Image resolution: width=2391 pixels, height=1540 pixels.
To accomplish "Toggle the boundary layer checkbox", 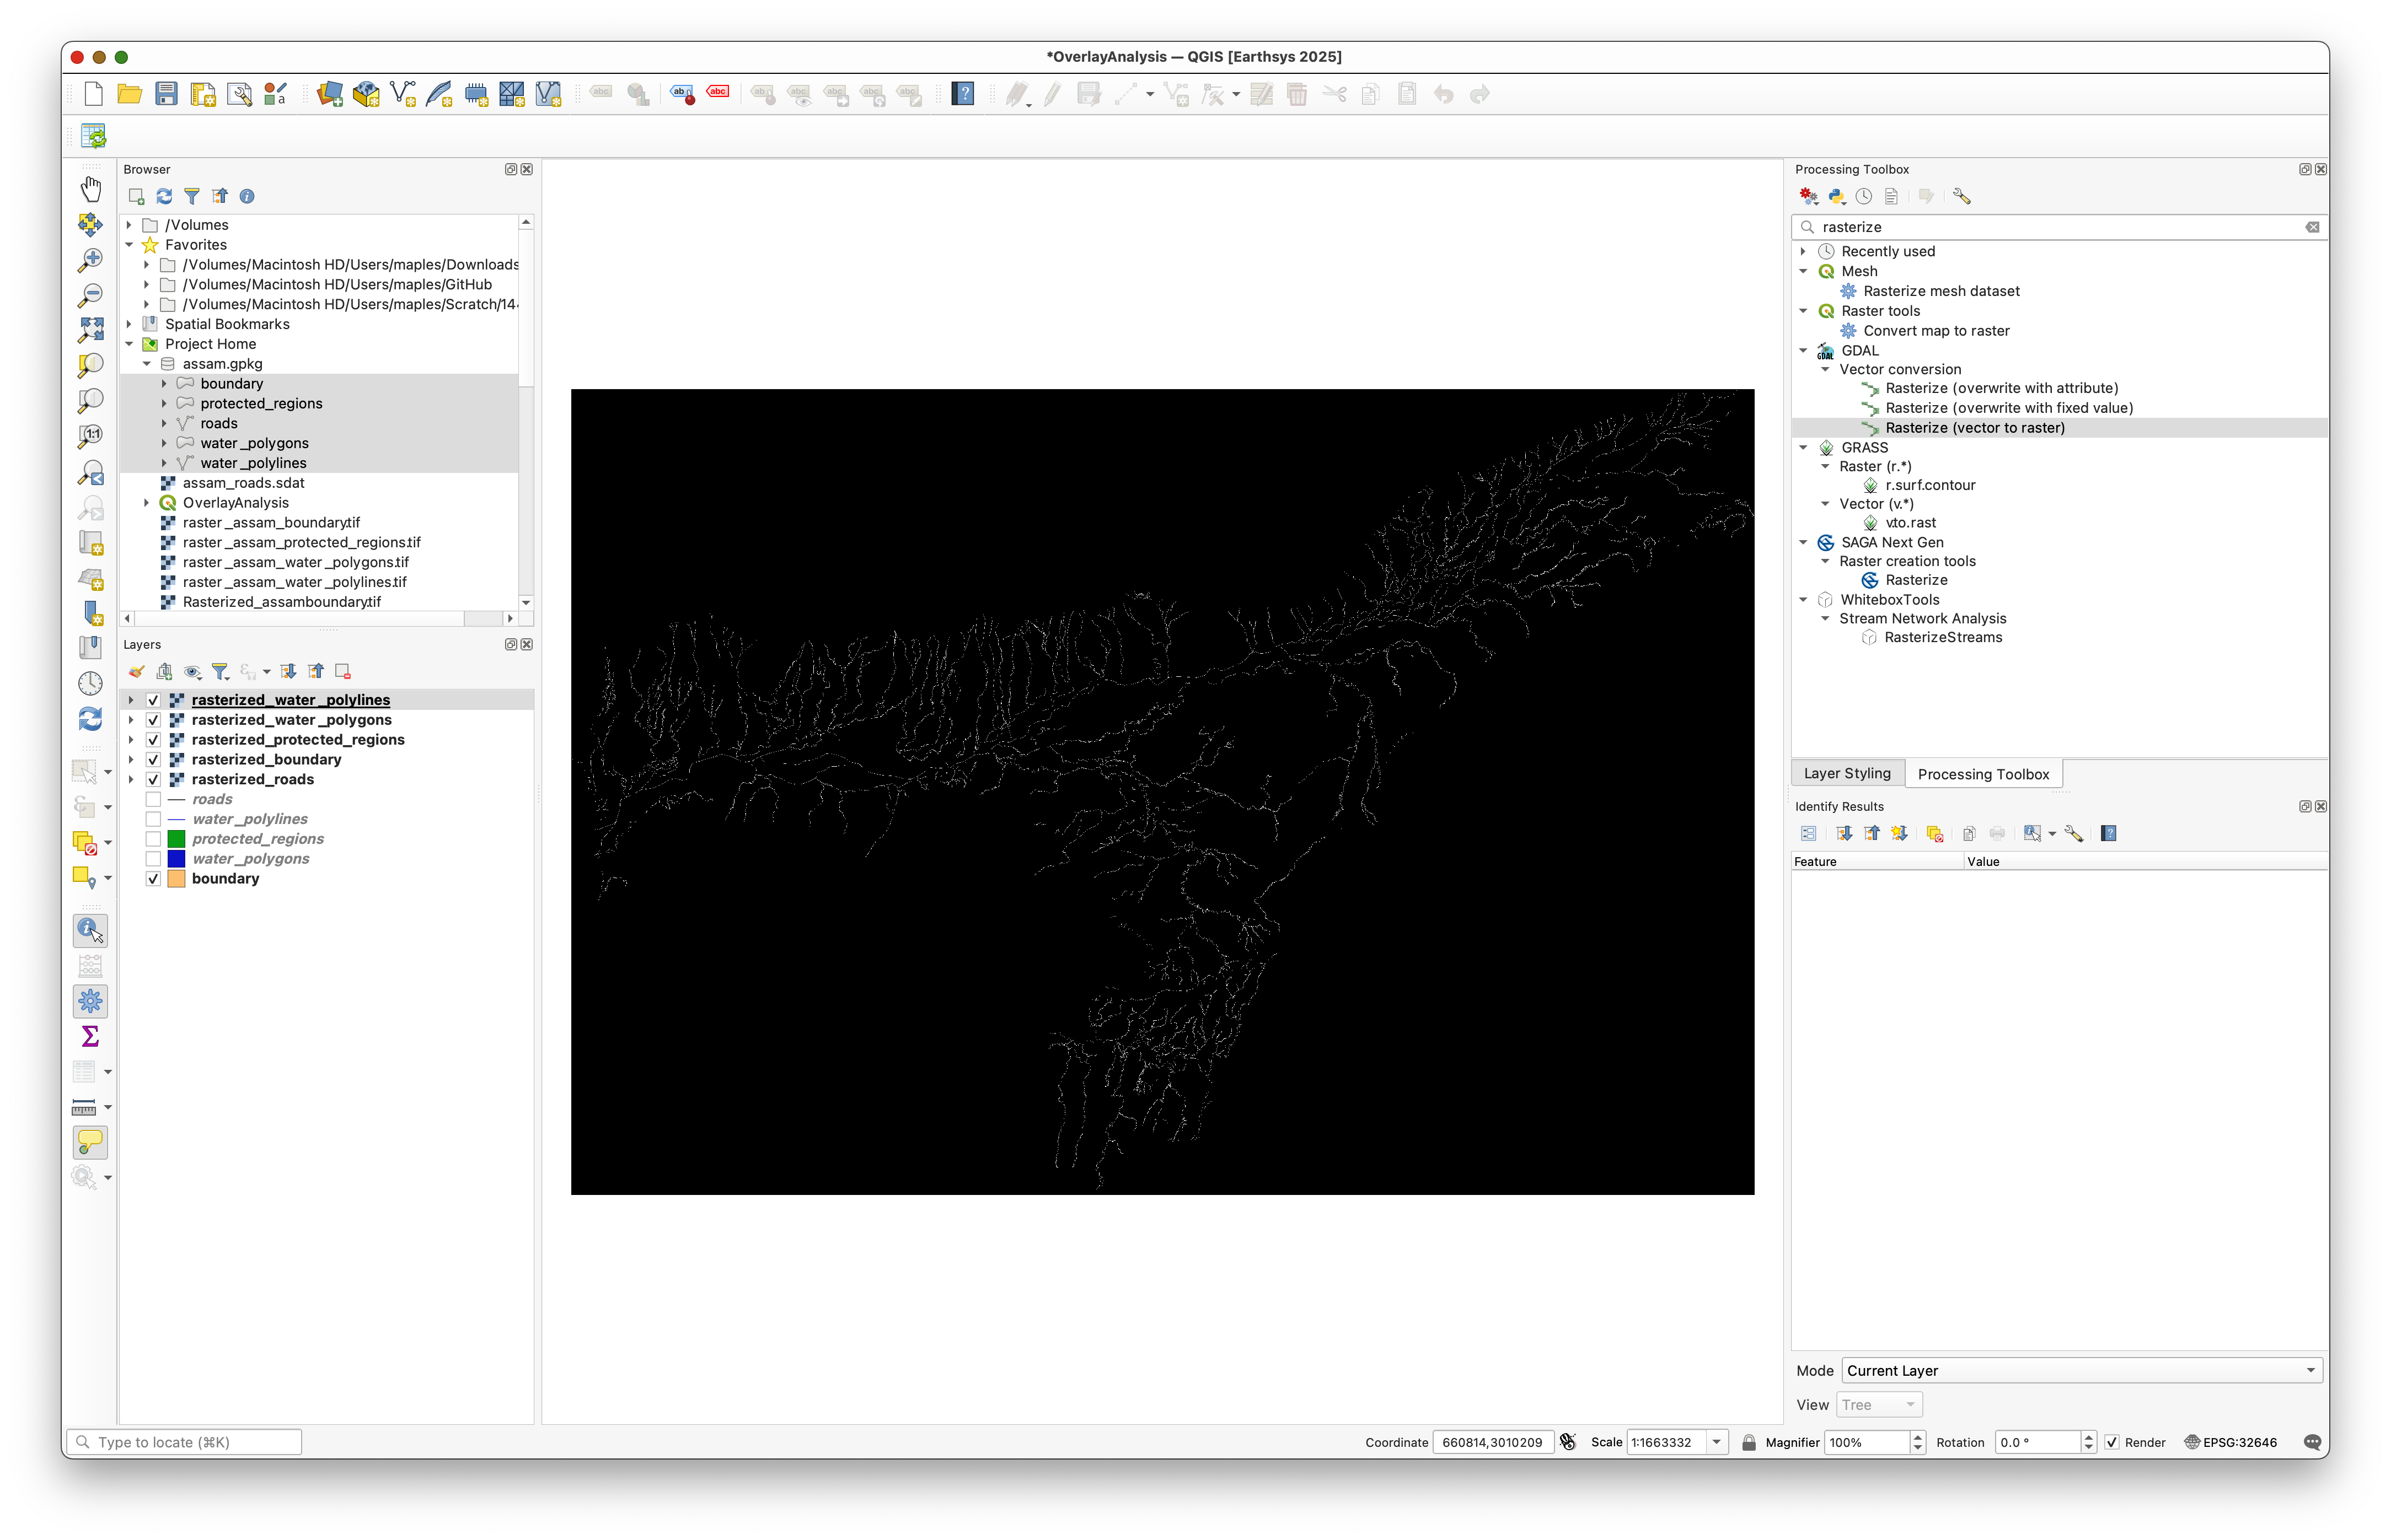I will click(153, 879).
